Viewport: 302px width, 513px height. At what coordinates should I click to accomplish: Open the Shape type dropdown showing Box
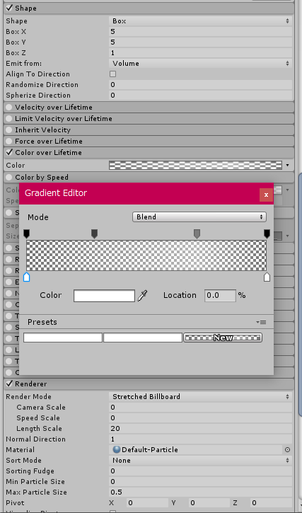click(x=200, y=21)
